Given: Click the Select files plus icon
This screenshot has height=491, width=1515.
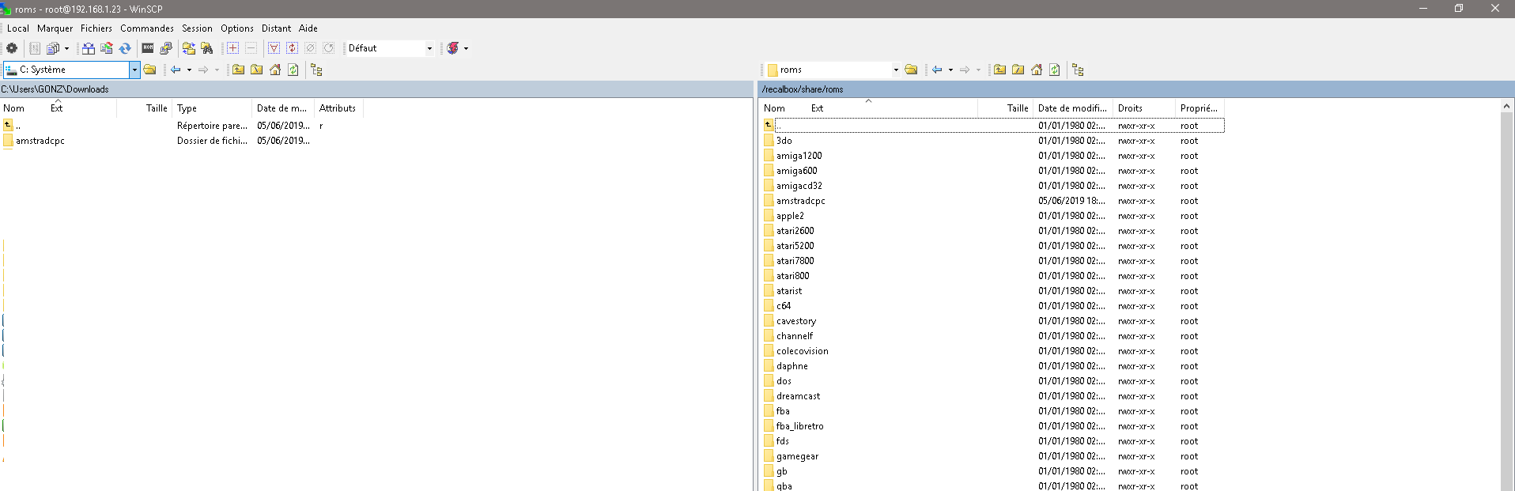Looking at the screenshot, I should click(x=232, y=48).
